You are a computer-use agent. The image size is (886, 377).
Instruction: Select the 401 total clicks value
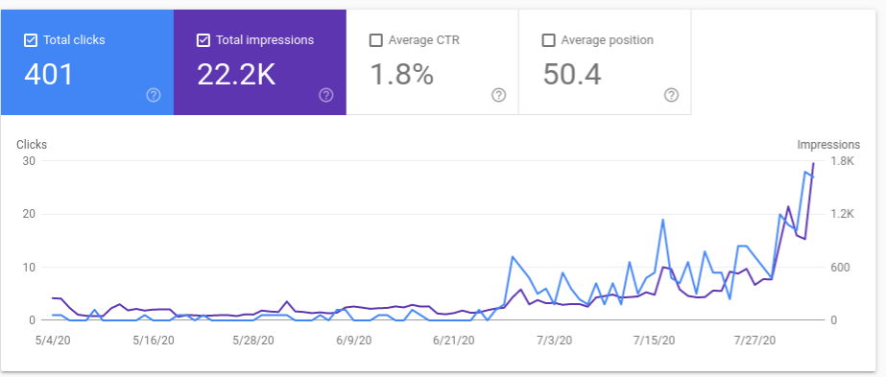49,75
